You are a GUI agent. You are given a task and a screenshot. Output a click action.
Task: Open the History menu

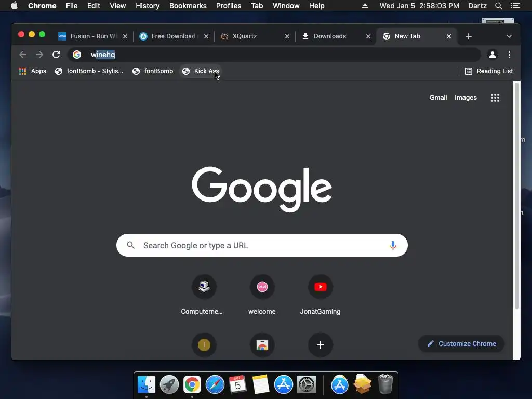pyautogui.click(x=148, y=6)
